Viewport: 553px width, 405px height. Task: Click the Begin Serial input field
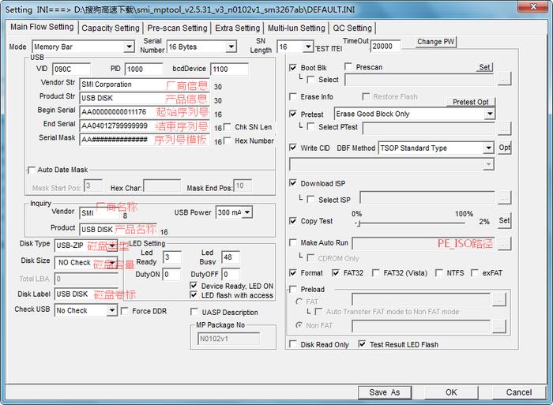(145, 112)
